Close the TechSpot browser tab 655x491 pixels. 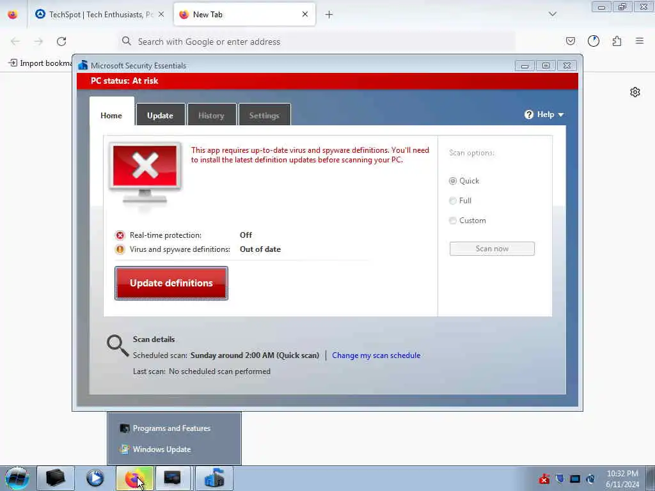point(161,15)
